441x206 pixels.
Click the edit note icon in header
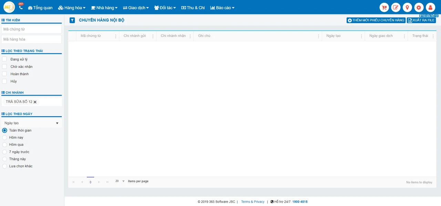click(x=396, y=7)
